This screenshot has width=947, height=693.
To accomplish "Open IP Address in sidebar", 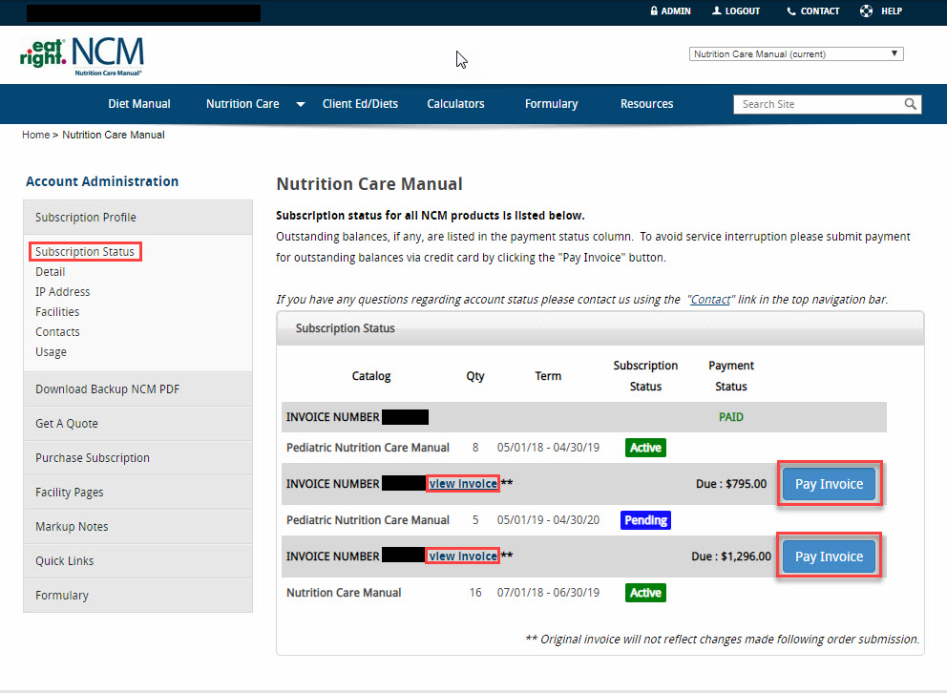I will pos(62,291).
